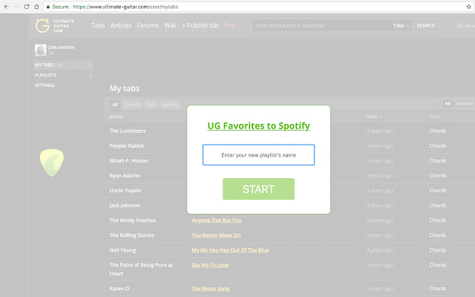475x297 pixels.
Task: Click the jsbe.antoine profile avatar
Action: click(40, 50)
